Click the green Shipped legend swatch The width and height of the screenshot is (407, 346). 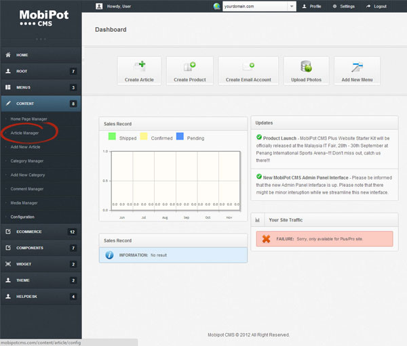[112, 136]
